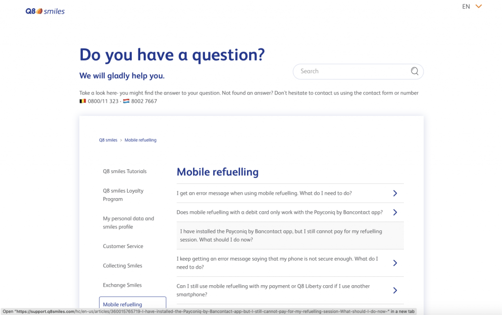
Task: Open the error message when refuelling question
Action: (x=264, y=193)
